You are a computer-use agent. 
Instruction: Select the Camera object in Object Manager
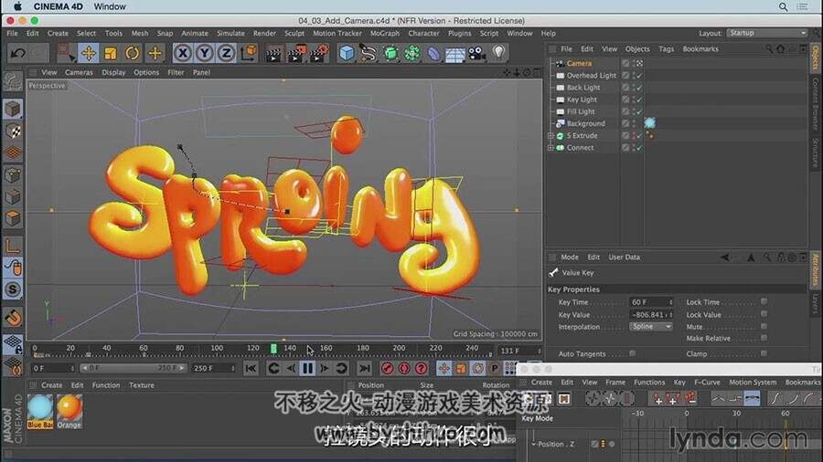(x=579, y=63)
